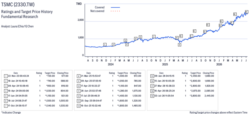249x114 pixels.
Task: Click the "TWD" axis unit label
Action: [x=79, y=4]
